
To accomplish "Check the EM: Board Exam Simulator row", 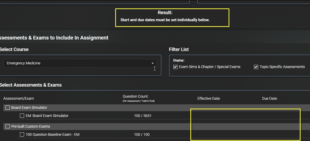I will click(22, 116).
